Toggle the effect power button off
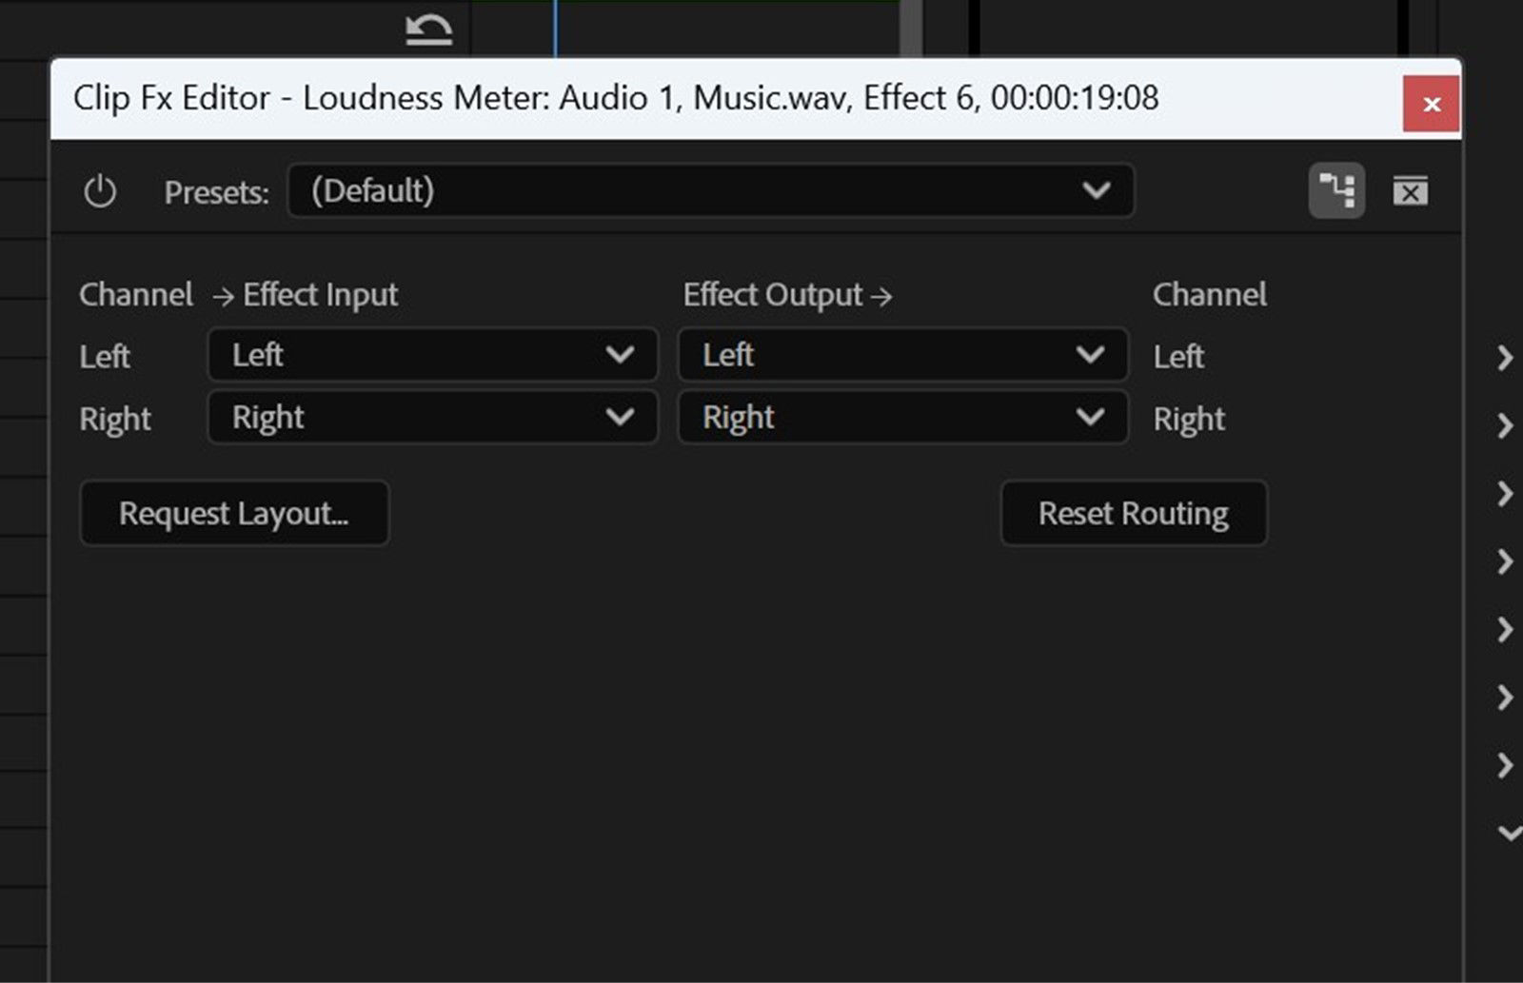This screenshot has height=983, width=1523. [x=102, y=190]
